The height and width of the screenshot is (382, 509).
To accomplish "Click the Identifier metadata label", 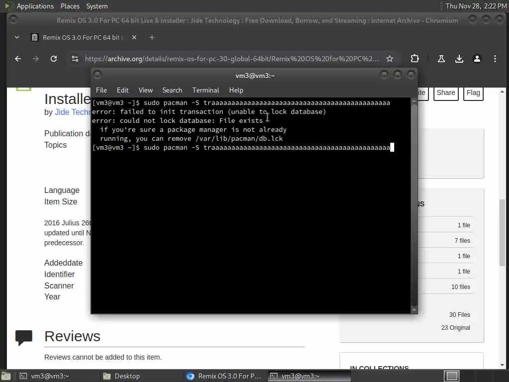I will tap(60, 275).
